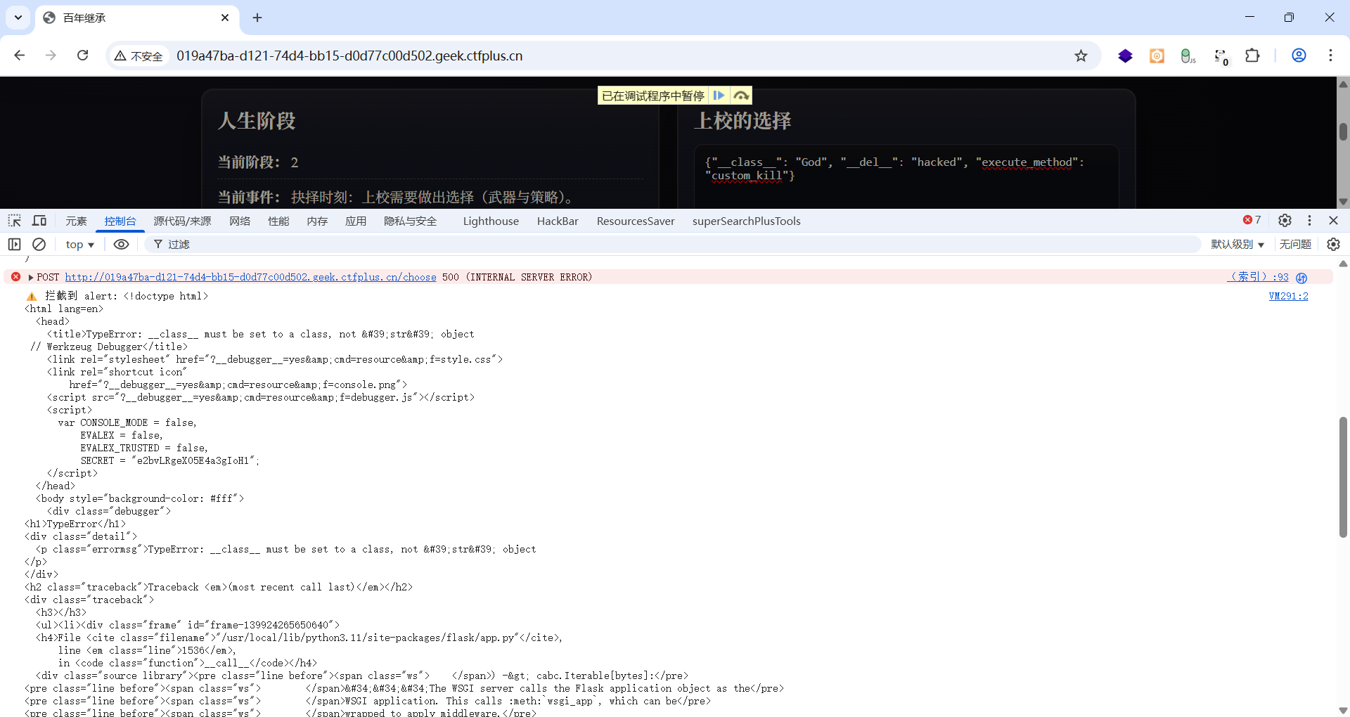Open DevTools settings gear icon
1350x717 pixels.
pyautogui.click(x=1285, y=221)
